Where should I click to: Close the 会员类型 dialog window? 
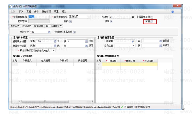tap(177, 6)
